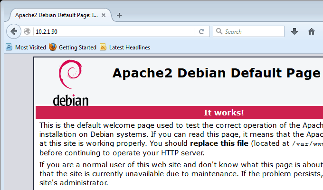Screen dimensions: 323x190
Task: Close the Apache2 Debian Default Page tab
Action: click(104, 15)
